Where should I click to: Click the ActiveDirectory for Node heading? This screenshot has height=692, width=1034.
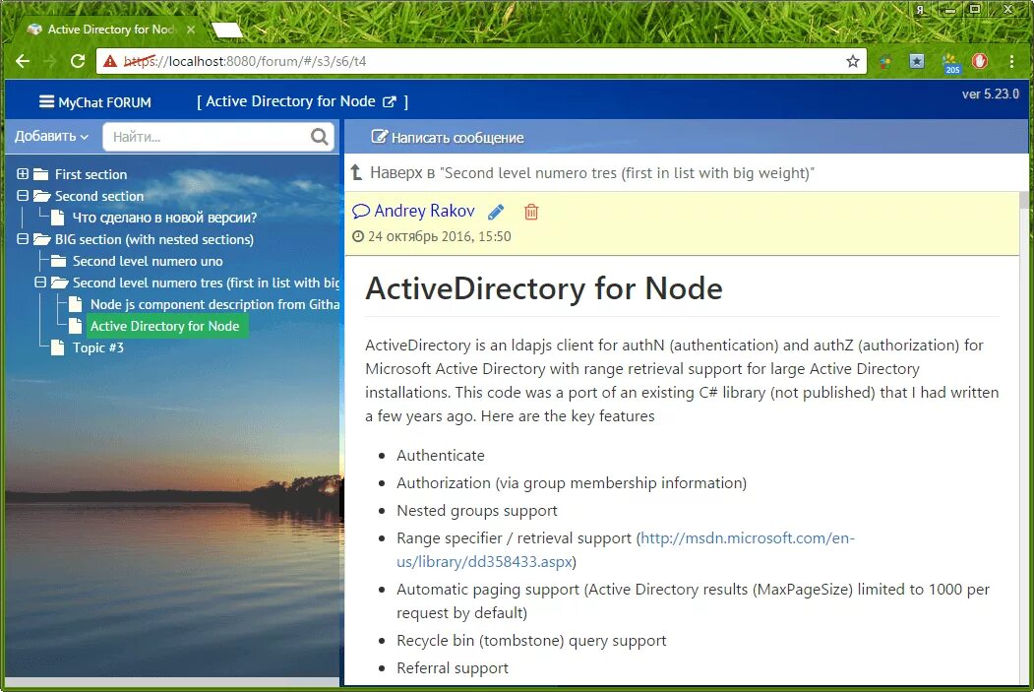click(544, 288)
